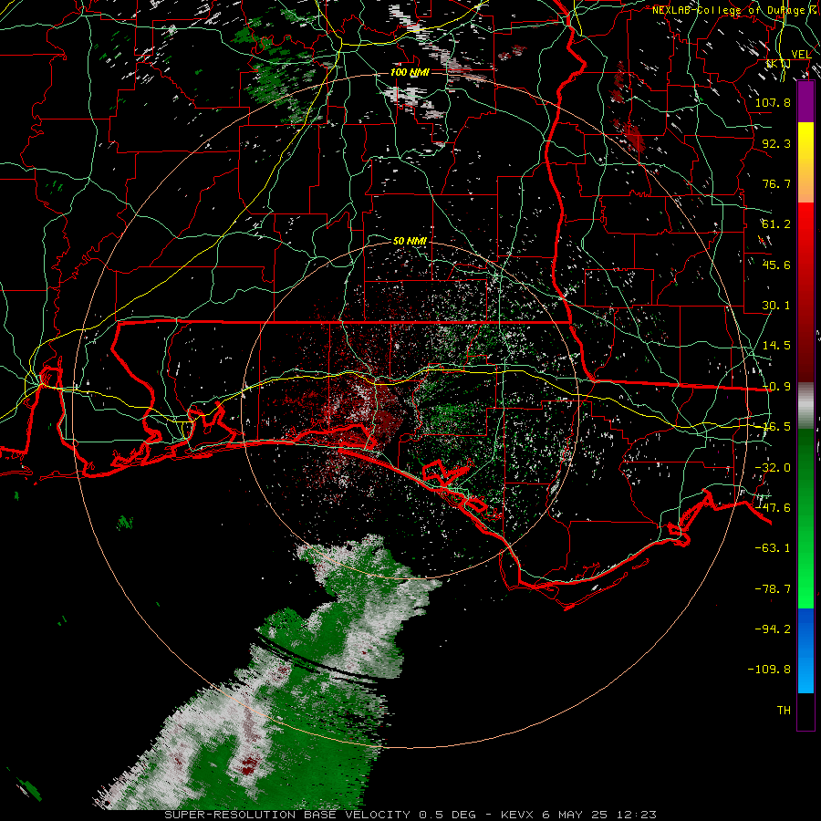This screenshot has height=821, width=821.
Task: Select the 76.7 legend value
Action: pyautogui.click(x=776, y=183)
